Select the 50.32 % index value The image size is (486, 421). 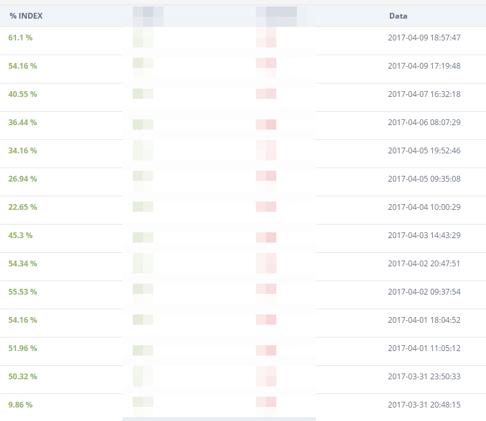pos(22,376)
